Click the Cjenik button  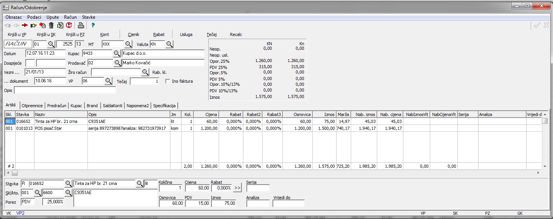pyautogui.click(x=134, y=34)
